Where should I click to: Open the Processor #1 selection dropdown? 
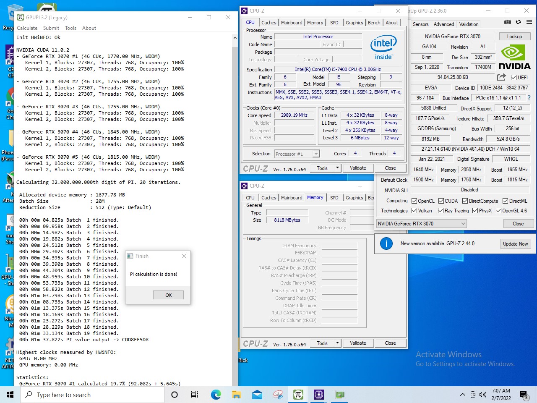click(x=297, y=154)
